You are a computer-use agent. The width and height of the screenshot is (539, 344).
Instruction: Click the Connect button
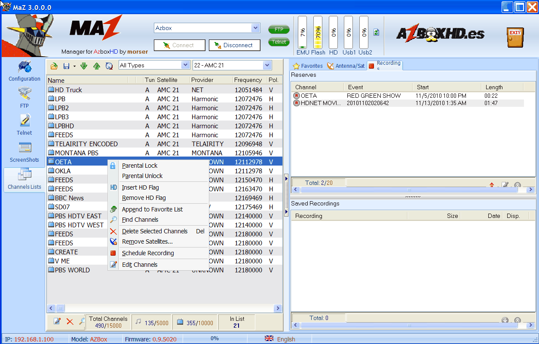pyautogui.click(x=180, y=45)
